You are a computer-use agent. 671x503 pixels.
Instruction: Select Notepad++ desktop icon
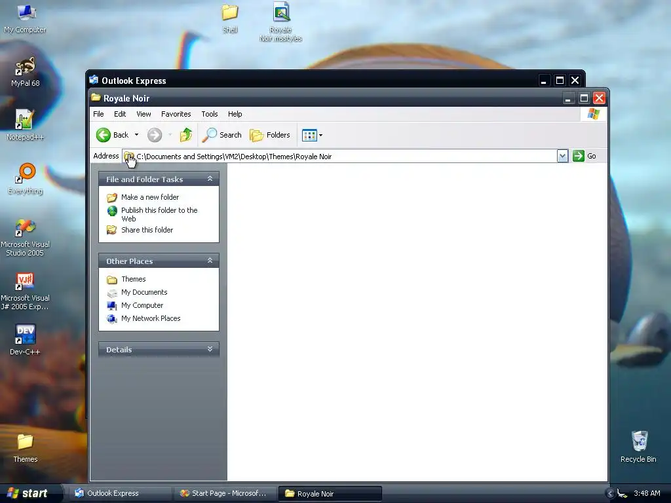tap(26, 125)
